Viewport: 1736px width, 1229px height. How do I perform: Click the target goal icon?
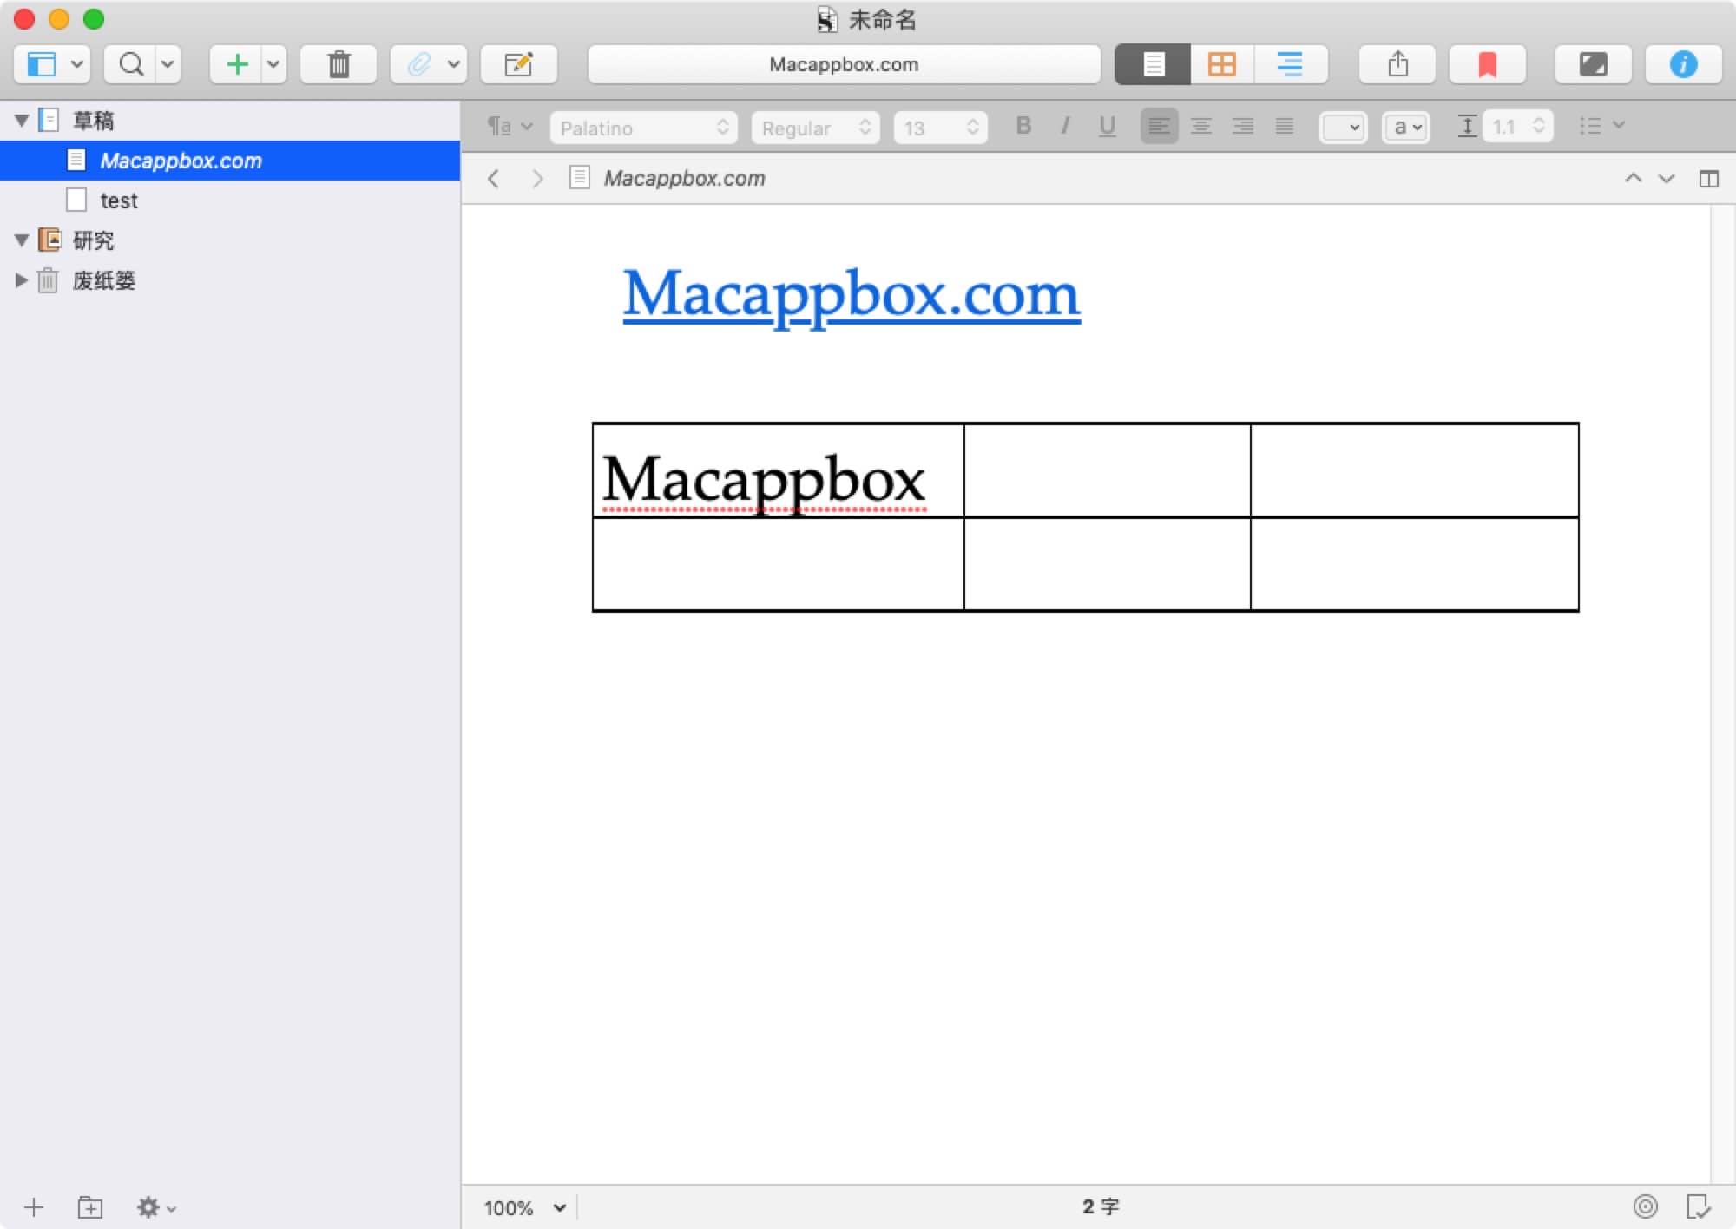[x=1645, y=1206]
